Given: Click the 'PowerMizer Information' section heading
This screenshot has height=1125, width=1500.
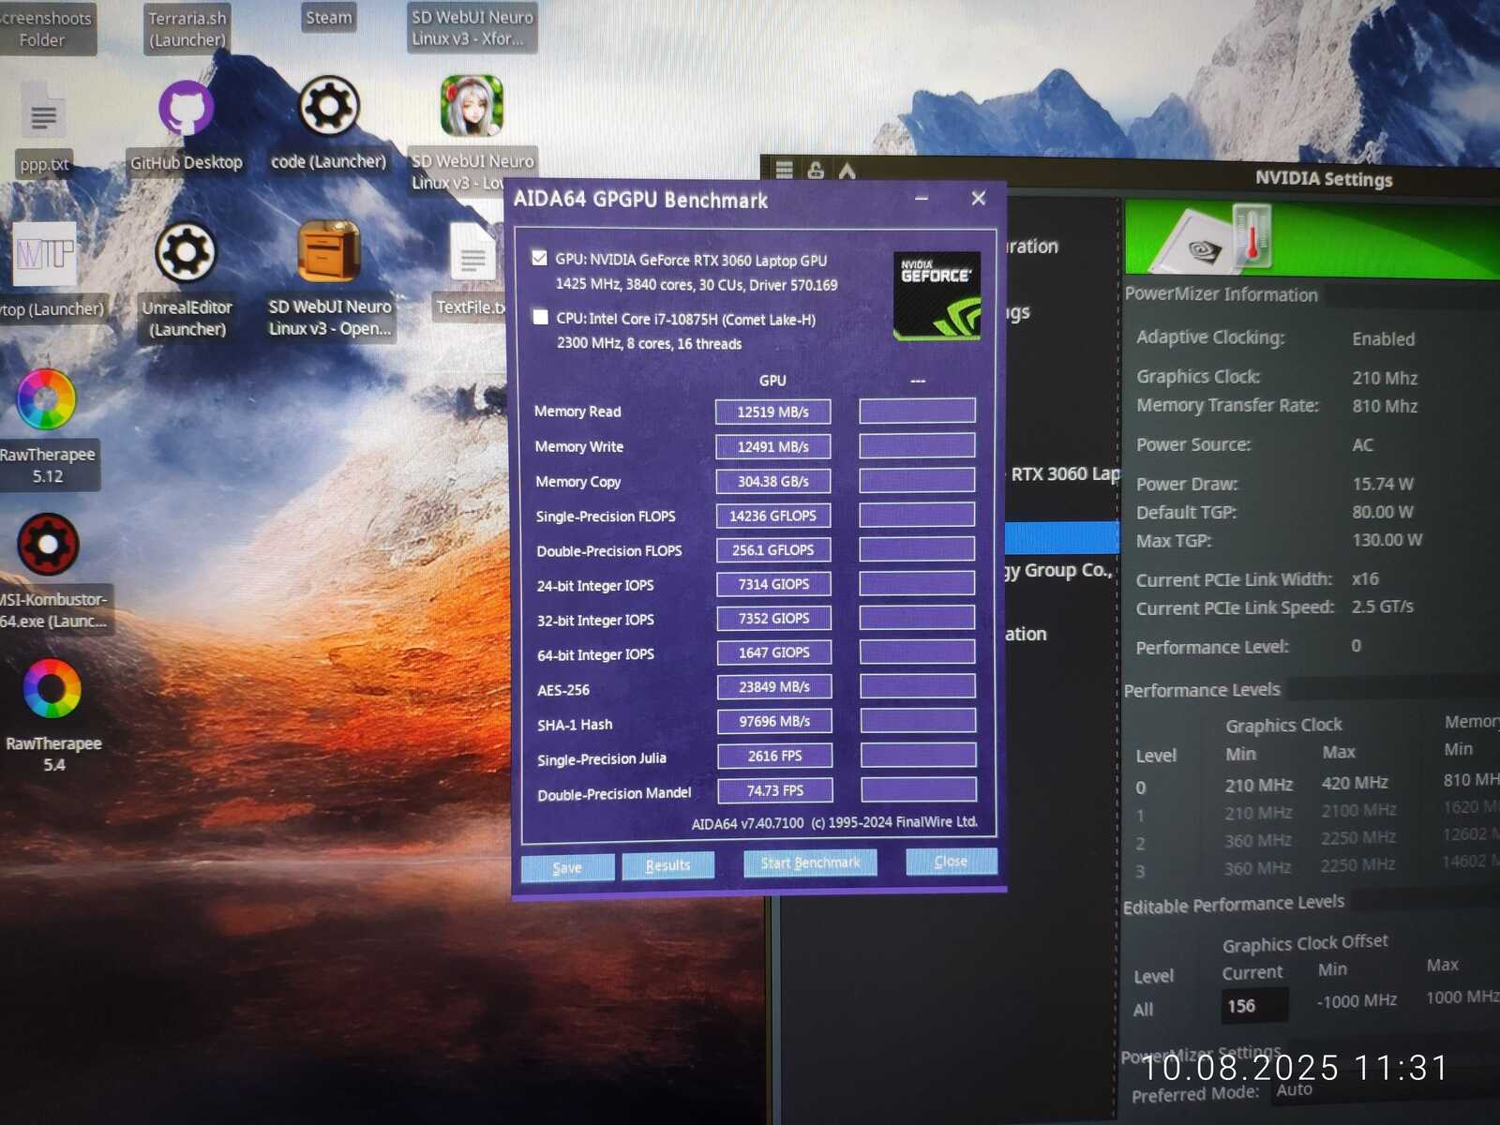Looking at the screenshot, I should (x=1221, y=294).
